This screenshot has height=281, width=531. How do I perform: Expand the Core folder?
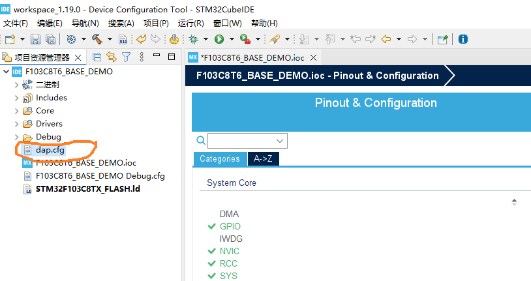tap(16, 111)
